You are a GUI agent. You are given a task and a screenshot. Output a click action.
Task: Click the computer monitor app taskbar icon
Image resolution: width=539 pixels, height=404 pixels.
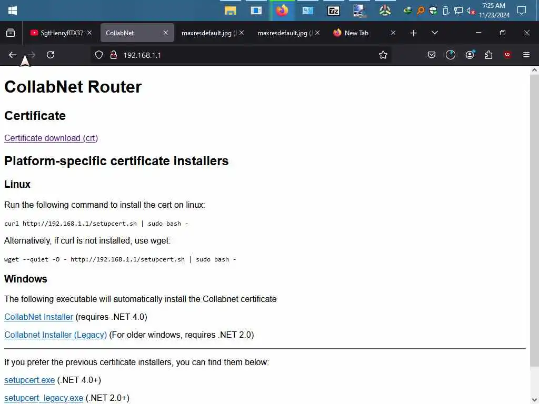[x=359, y=11]
